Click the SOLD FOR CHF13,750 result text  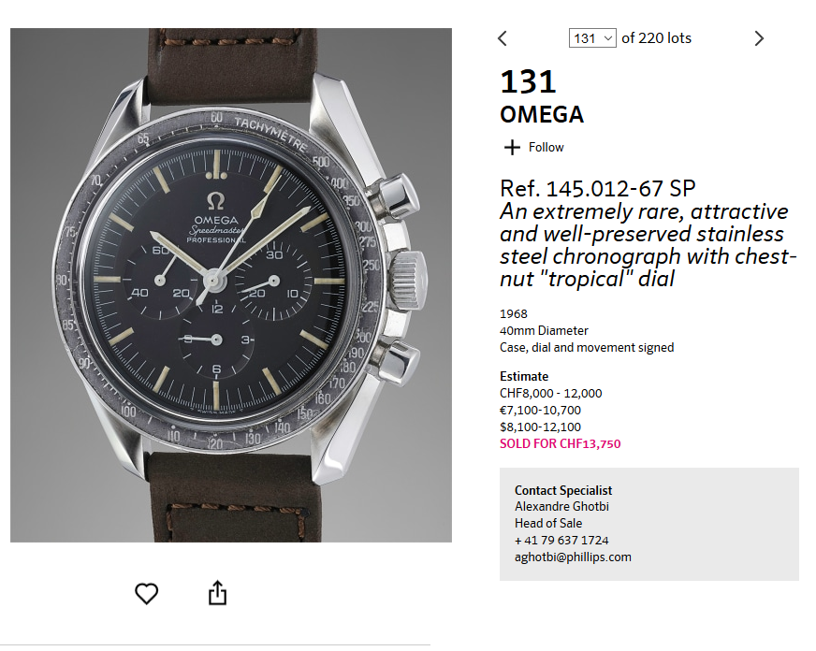[x=560, y=443]
